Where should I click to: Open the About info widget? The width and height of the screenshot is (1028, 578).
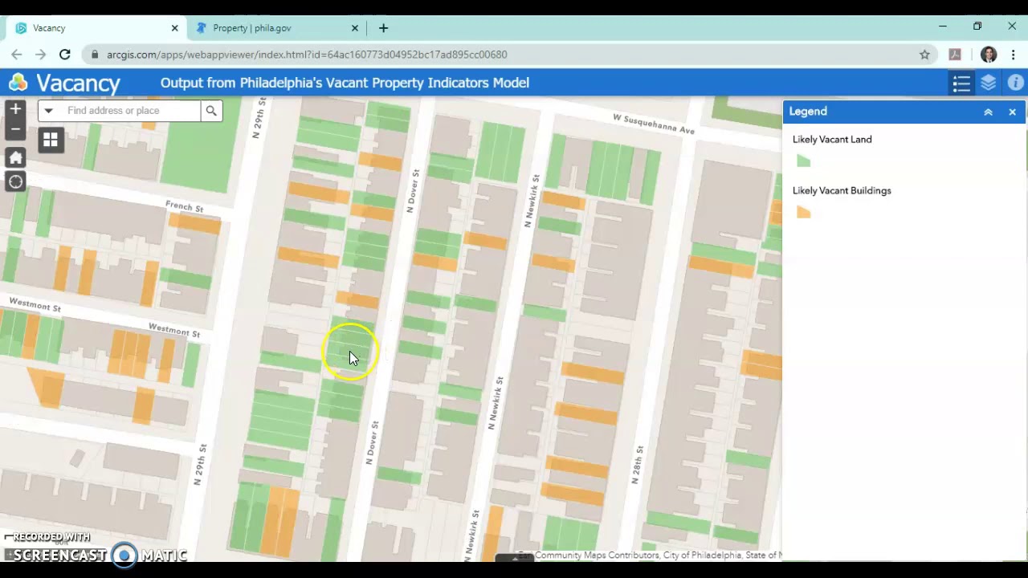click(x=1015, y=83)
